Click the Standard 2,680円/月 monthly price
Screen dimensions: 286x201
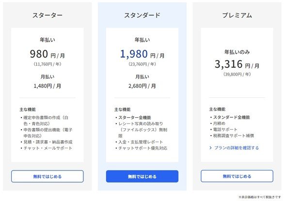pyautogui.click(x=142, y=86)
